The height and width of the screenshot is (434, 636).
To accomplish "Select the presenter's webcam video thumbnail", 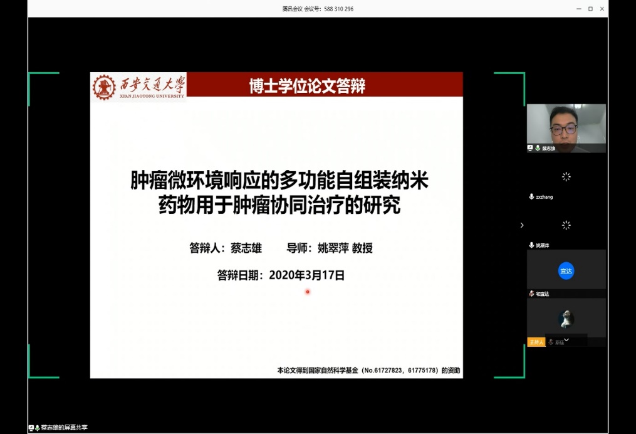I will click(566, 125).
